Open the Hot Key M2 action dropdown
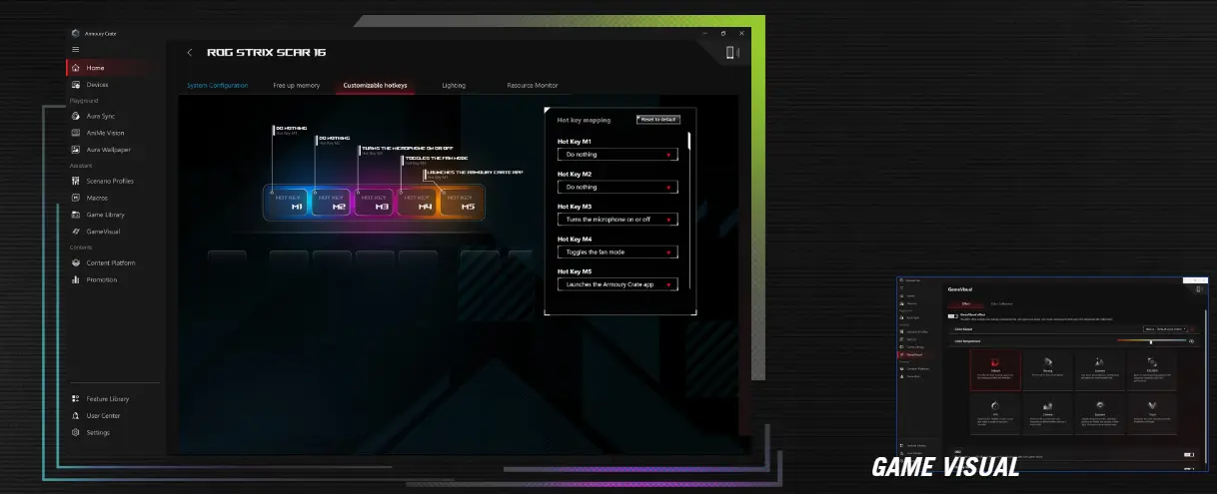 (617, 187)
